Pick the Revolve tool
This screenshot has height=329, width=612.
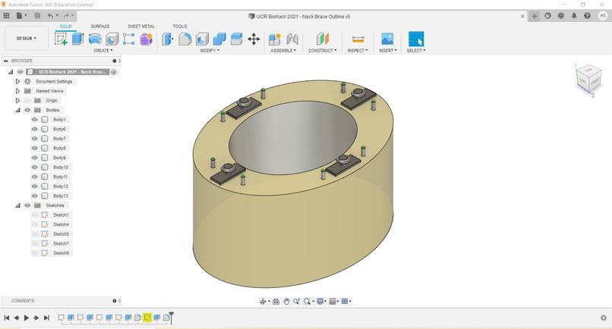pyautogui.click(x=95, y=39)
